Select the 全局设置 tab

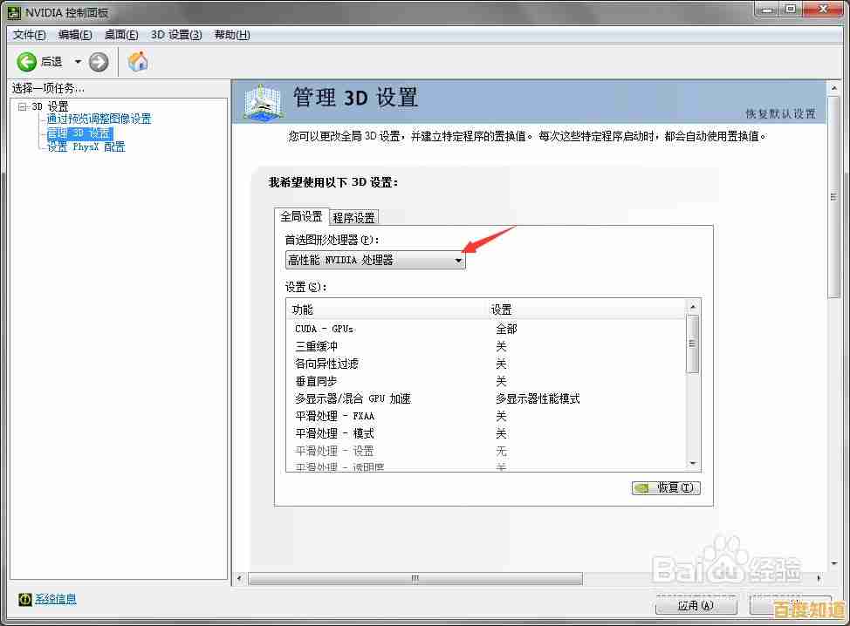pyautogui.click(x=302, y=217)
